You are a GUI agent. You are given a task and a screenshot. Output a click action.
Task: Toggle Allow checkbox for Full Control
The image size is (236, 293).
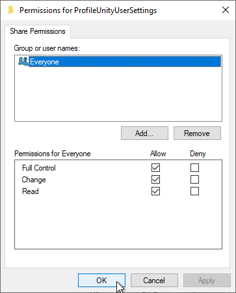point(155,168)
